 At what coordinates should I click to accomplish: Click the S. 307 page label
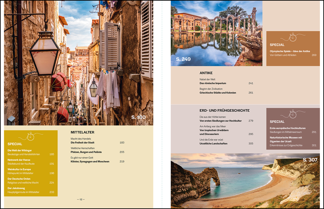[x=310, y=160]
